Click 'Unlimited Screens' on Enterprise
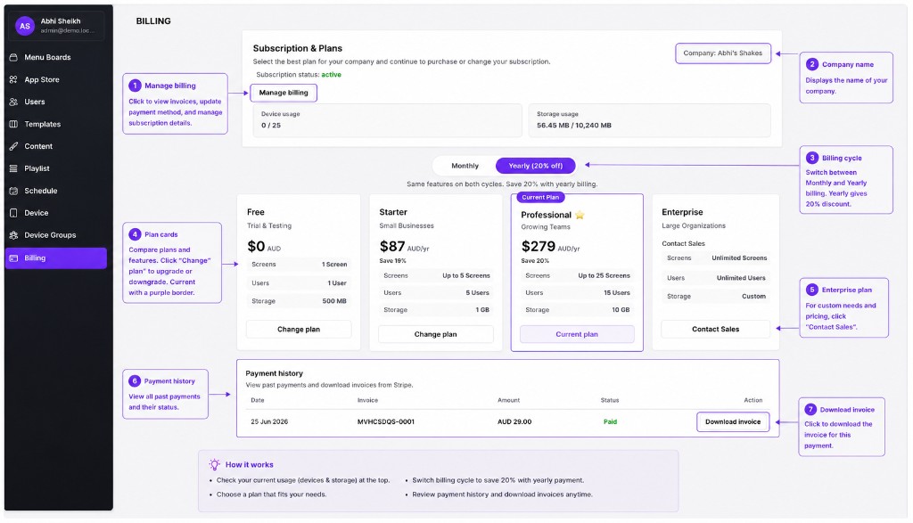 [739, 257]
